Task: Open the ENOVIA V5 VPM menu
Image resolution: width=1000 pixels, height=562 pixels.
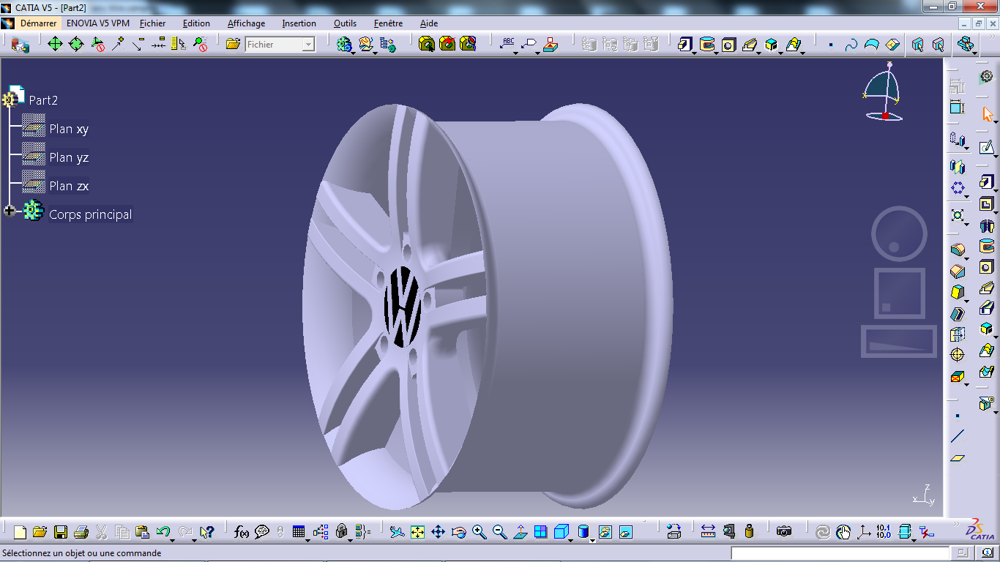Action: 97,23
